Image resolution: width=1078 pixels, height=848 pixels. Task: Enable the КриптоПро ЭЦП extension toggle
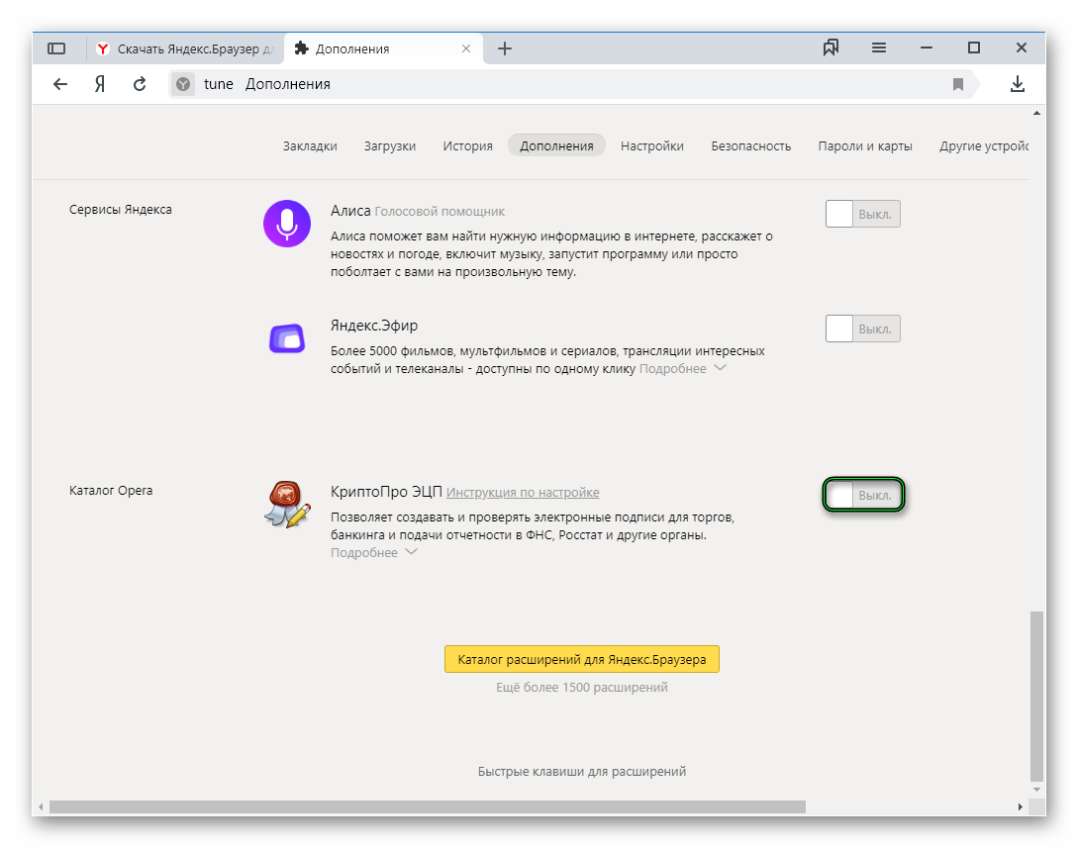point(863,494)
